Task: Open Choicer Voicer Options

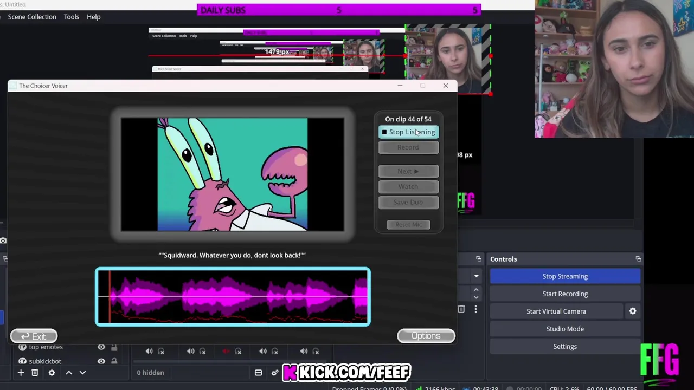Action: click(x=426, y=336)
